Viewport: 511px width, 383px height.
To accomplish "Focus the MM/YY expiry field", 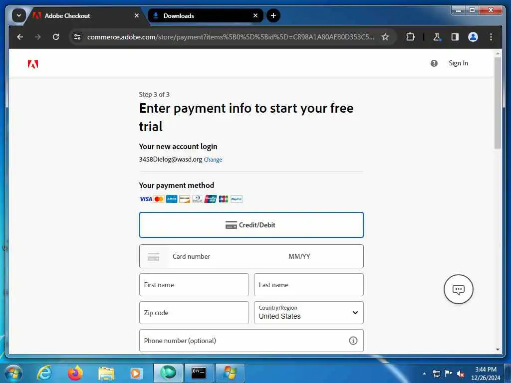I will pyautogui.click(x=299, y=257).
